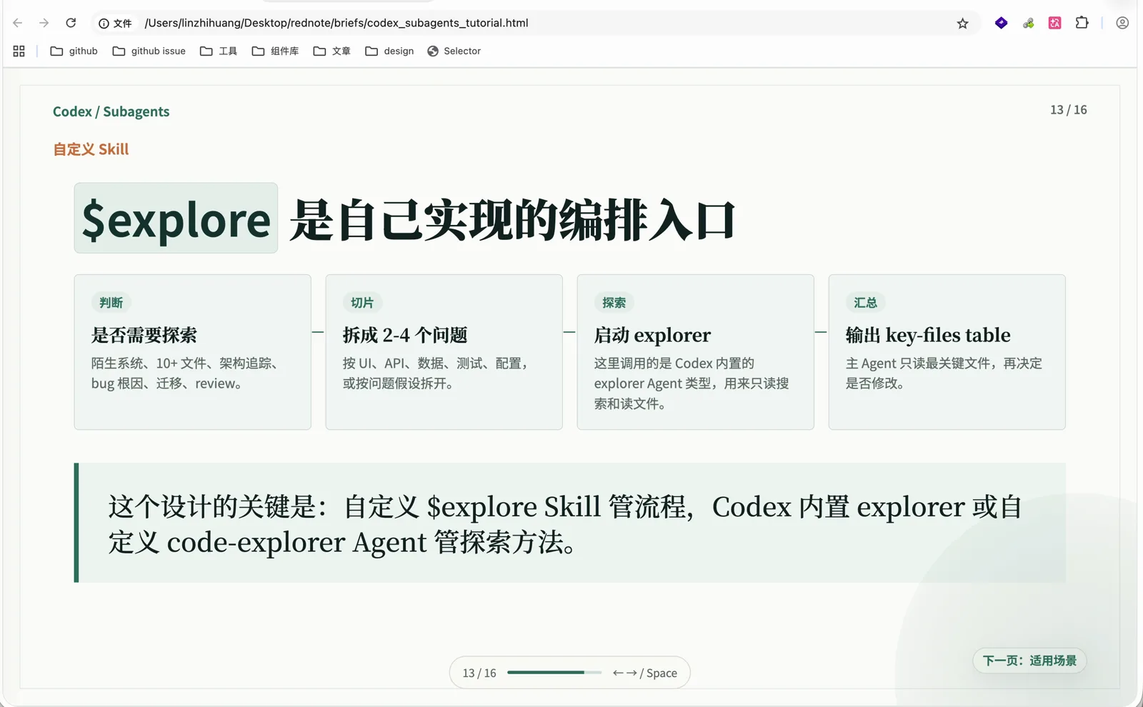Click the browser back arrow
Viewport: 1143px width, 707px height.
point(18,23)
